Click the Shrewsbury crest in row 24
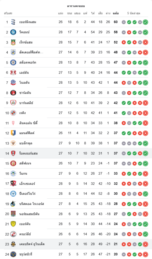Image resolution: width=152 pixels, height=259 pixels. 13,254
